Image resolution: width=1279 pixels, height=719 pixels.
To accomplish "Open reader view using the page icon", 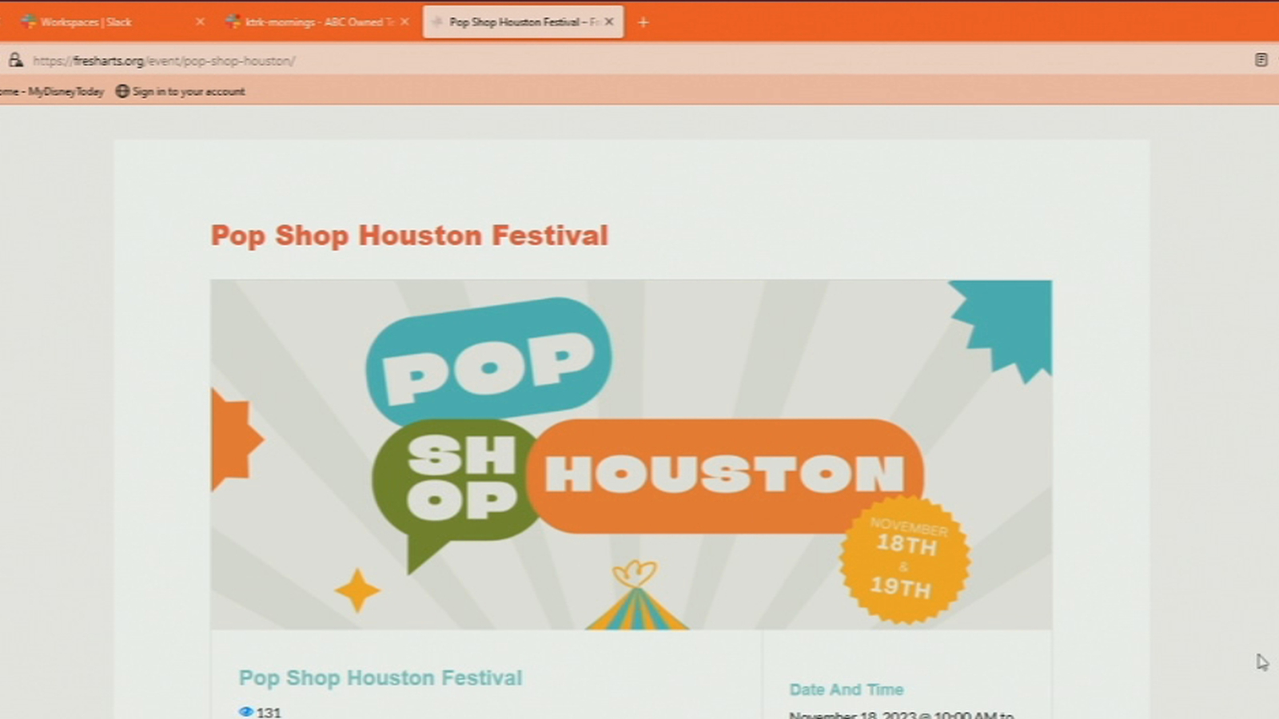I will coord(1261,59).
